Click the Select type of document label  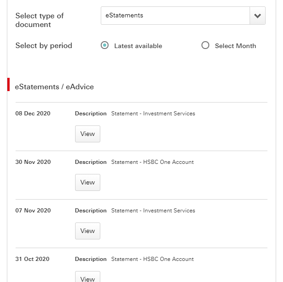tap(39, 20)
